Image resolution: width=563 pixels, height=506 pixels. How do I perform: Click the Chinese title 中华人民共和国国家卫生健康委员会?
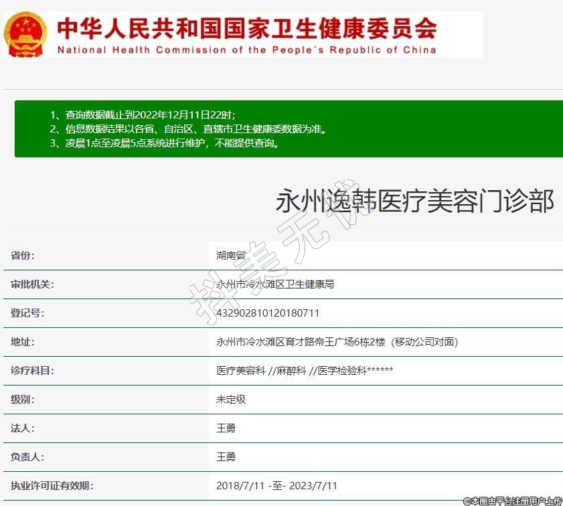point(246,27)
